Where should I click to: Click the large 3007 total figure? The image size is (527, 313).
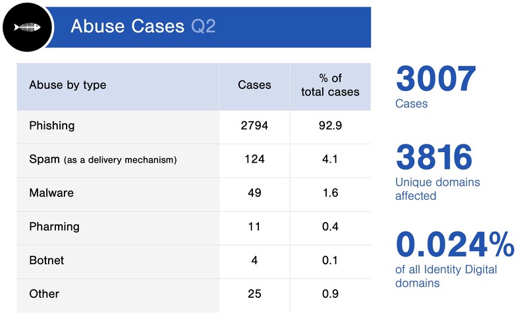click(x=435, y=80)
